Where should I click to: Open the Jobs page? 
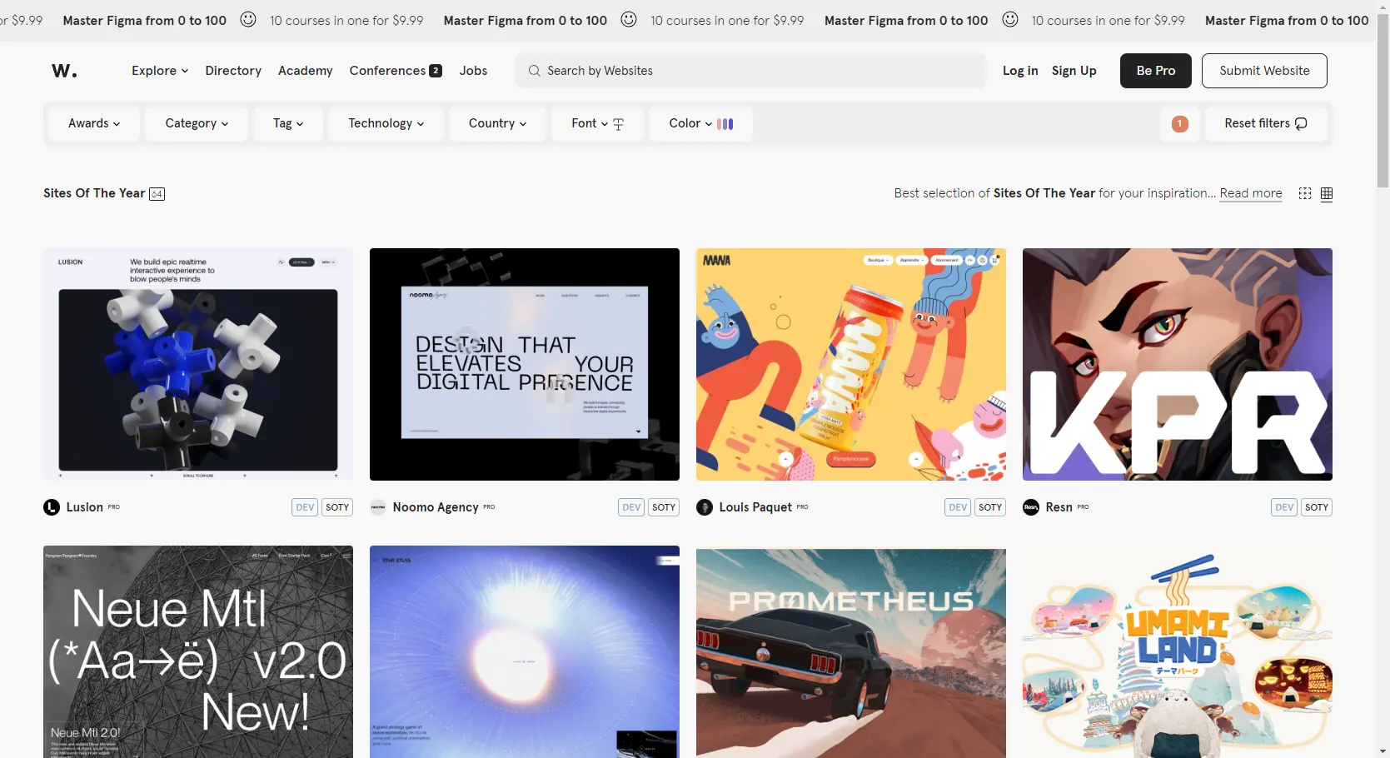tap(473, 71)
